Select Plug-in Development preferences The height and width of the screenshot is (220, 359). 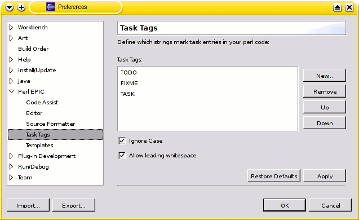pyautogui.click(x=47, y=156)
